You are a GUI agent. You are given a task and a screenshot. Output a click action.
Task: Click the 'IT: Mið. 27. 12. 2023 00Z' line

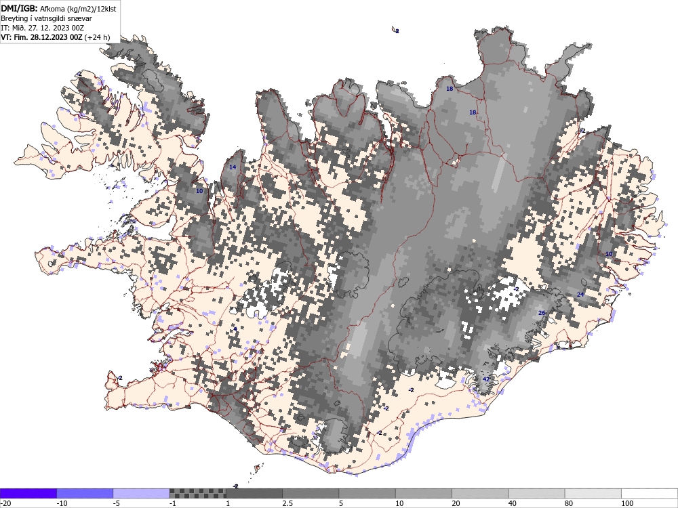click(42, 28)
